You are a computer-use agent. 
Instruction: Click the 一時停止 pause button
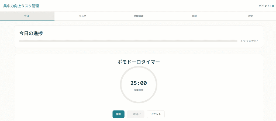click(x=136, y=114)
